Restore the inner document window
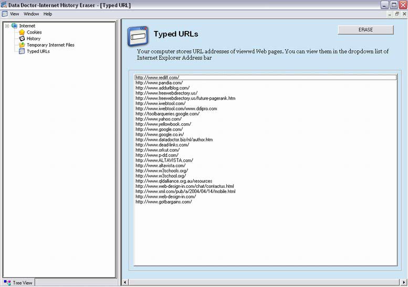 [x=396, y=14]
